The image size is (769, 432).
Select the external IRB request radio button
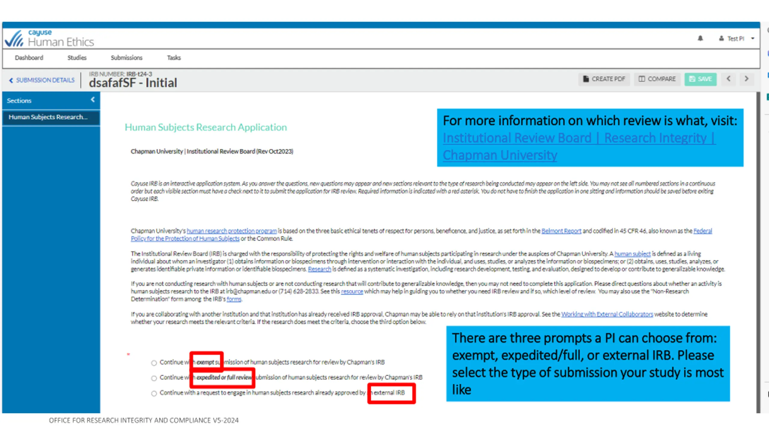tap(154, 394)
